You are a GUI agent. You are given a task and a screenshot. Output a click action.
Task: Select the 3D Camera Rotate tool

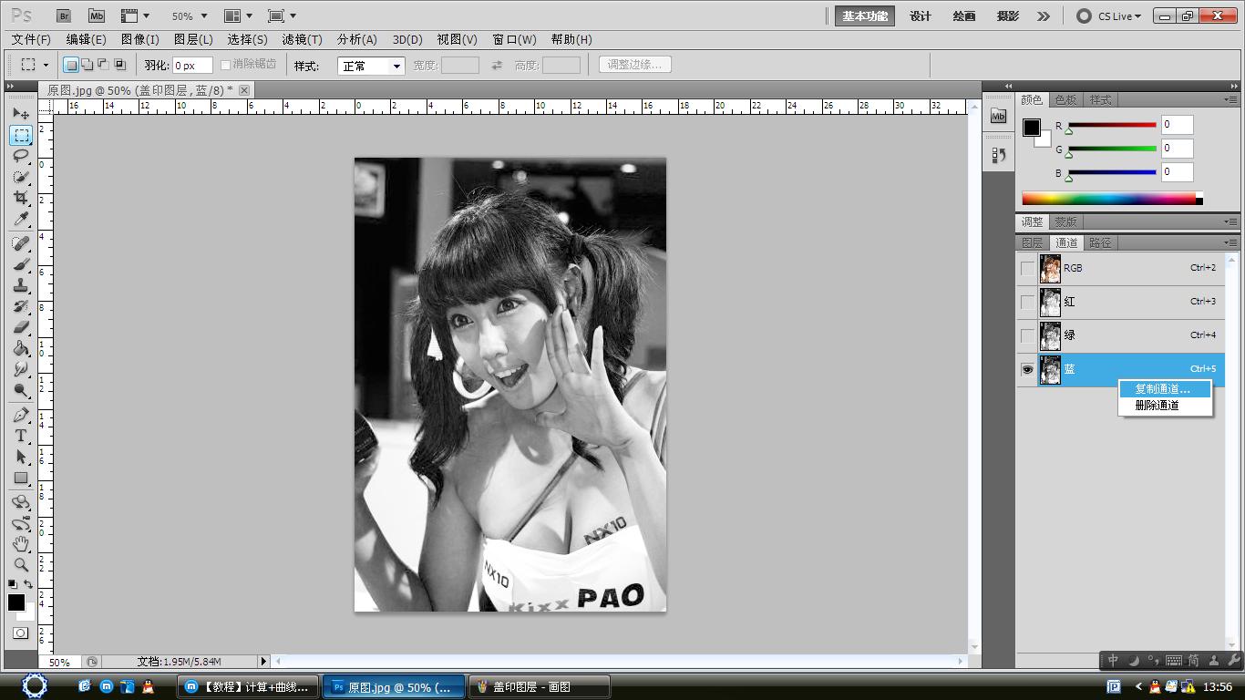coord(21,523)
